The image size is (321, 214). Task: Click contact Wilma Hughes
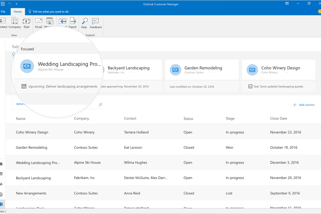[135, 162]
